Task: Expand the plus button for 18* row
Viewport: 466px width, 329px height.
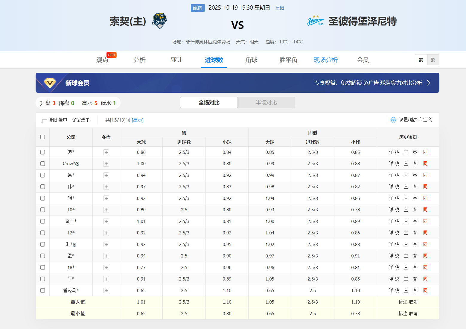Action: (106, 268)
